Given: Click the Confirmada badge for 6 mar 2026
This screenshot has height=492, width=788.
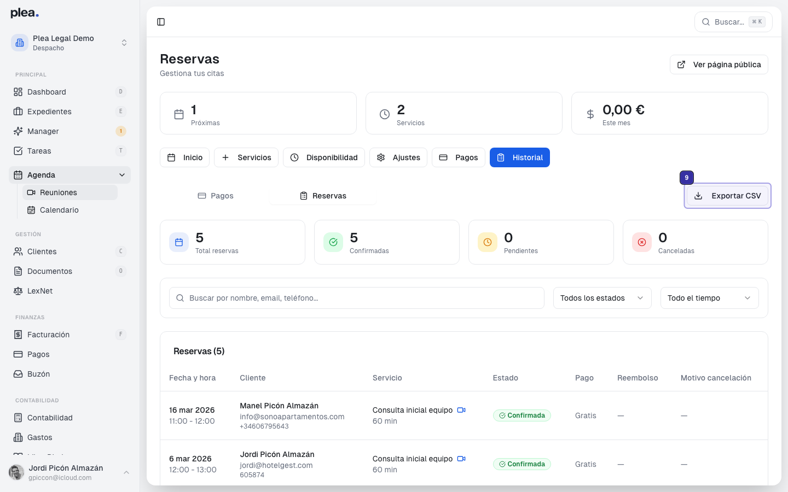Looking at the screenshot, I should (522, 464).
